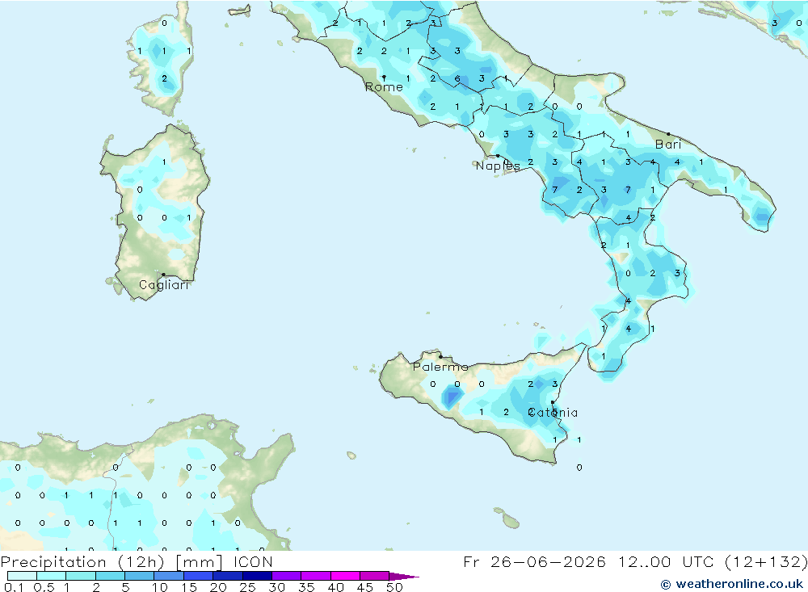Select the legend swatch between 0.1 and 0.5
The height and width of the screenshot is (592, 808).
pyautogui.click(x=22, y=576)
